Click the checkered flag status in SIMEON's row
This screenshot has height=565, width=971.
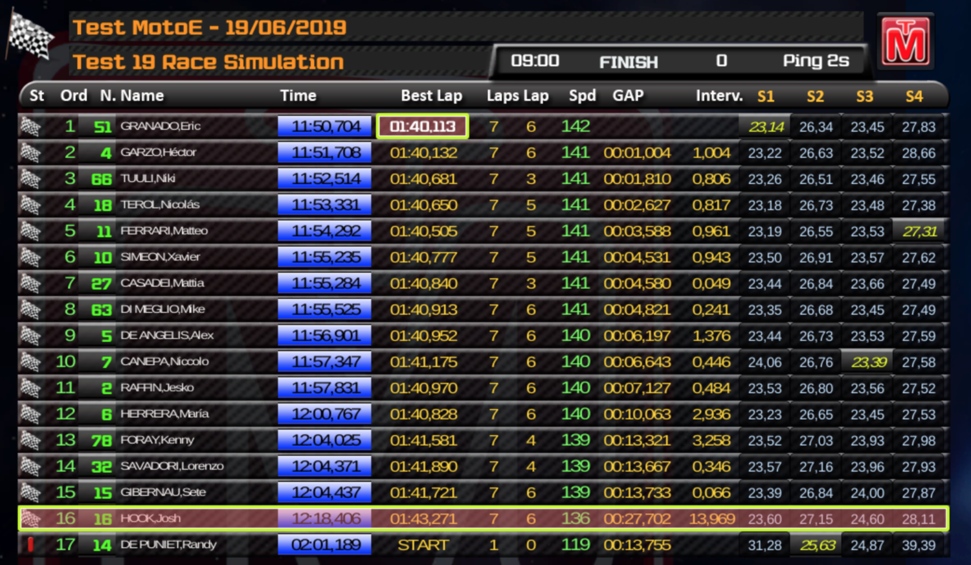click(x=30, y=257)
